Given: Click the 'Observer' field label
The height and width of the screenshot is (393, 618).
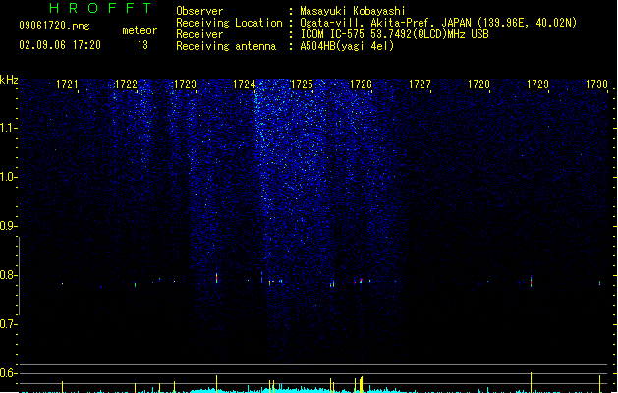Looking at the screenshot, I should point(199,11).
